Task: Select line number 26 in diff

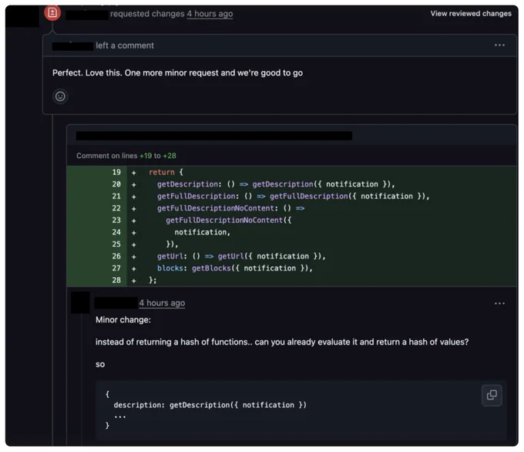Action: click(x=116, y=257)
